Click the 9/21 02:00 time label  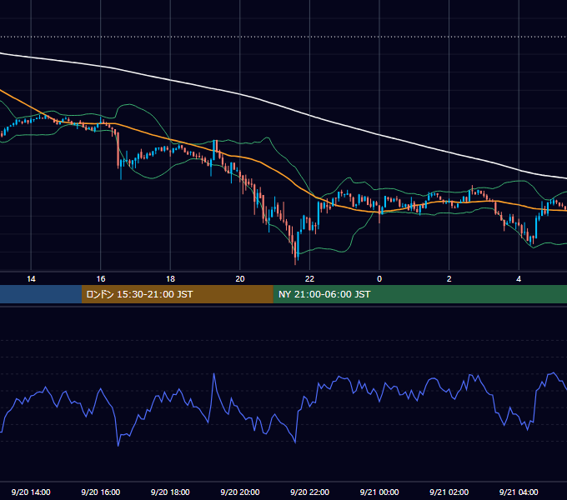coord(449,492)
